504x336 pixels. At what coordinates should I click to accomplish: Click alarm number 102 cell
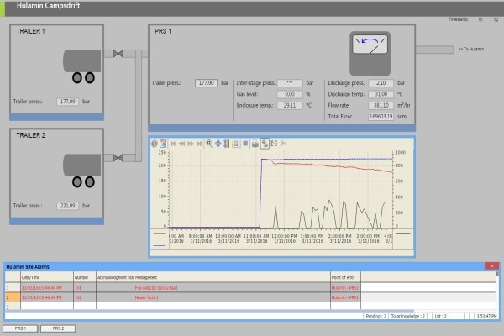pos(85,297)
